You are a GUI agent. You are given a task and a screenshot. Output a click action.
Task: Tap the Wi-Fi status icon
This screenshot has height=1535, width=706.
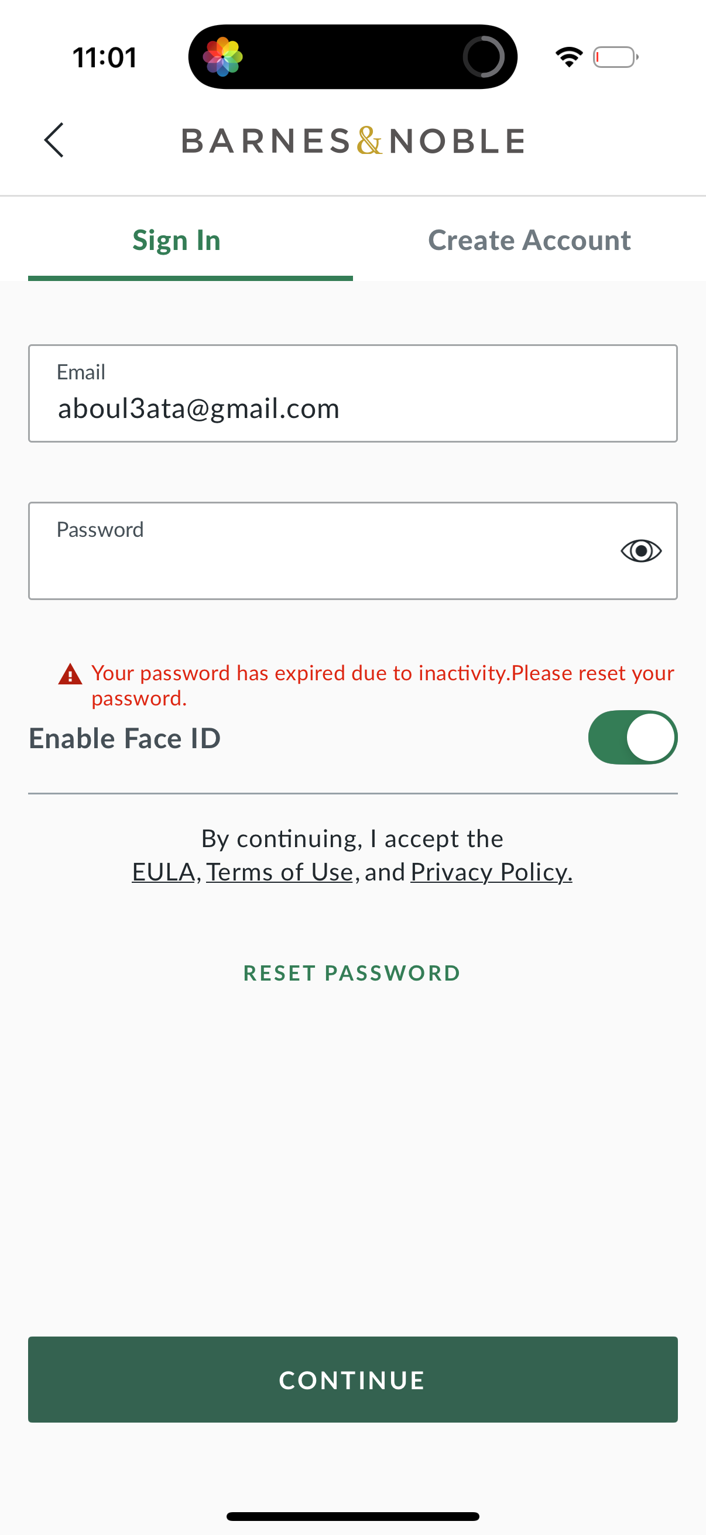569,57
